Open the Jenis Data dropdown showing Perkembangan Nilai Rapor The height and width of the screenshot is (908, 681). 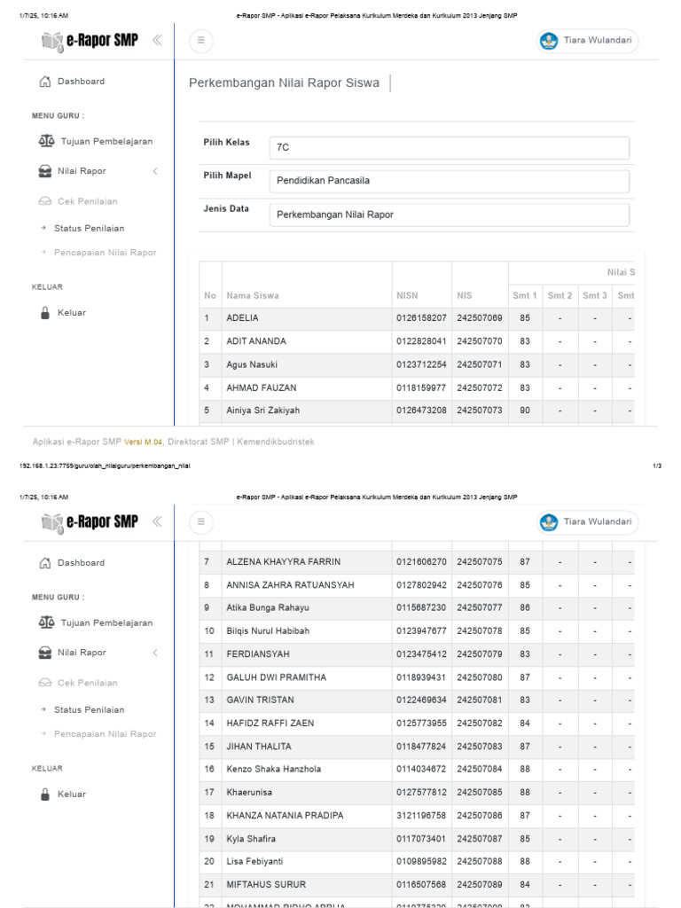[x=450, y=215]
